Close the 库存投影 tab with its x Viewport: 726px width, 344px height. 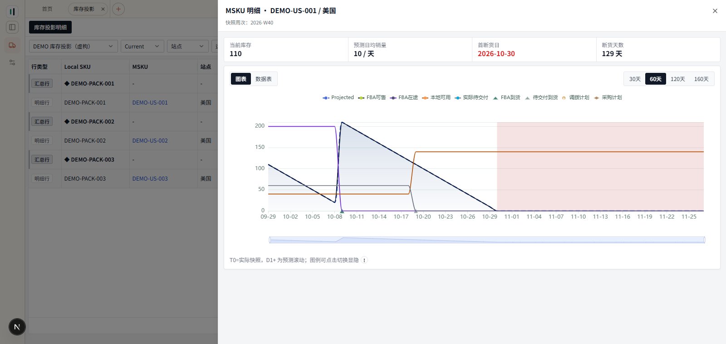(x=103, y=9)
